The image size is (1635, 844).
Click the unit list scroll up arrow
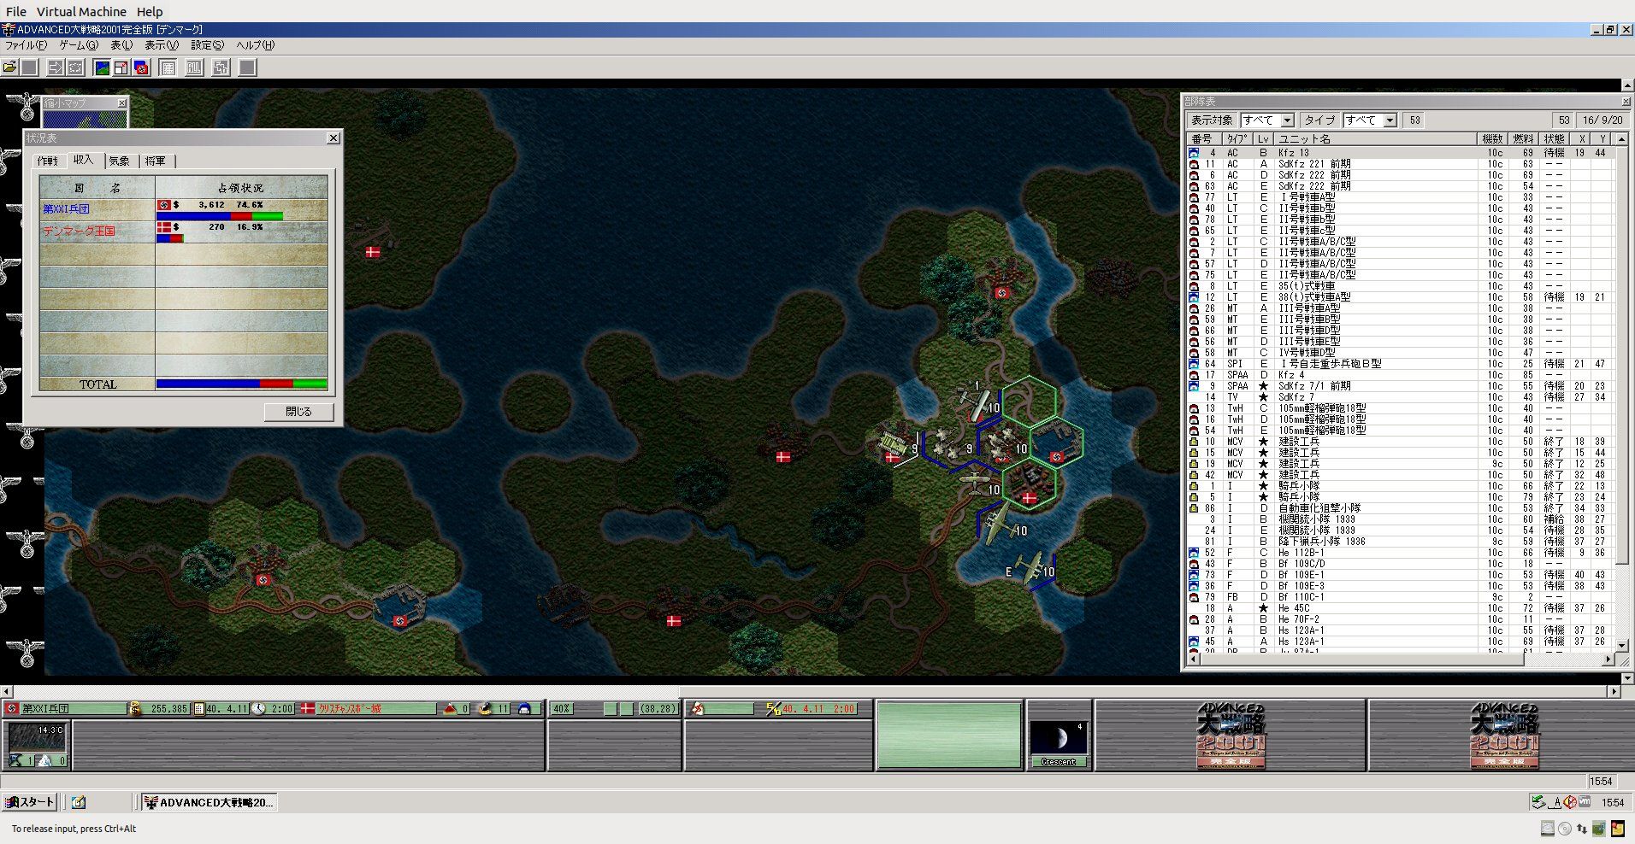pyautogui.click(x=1620, y=138)
